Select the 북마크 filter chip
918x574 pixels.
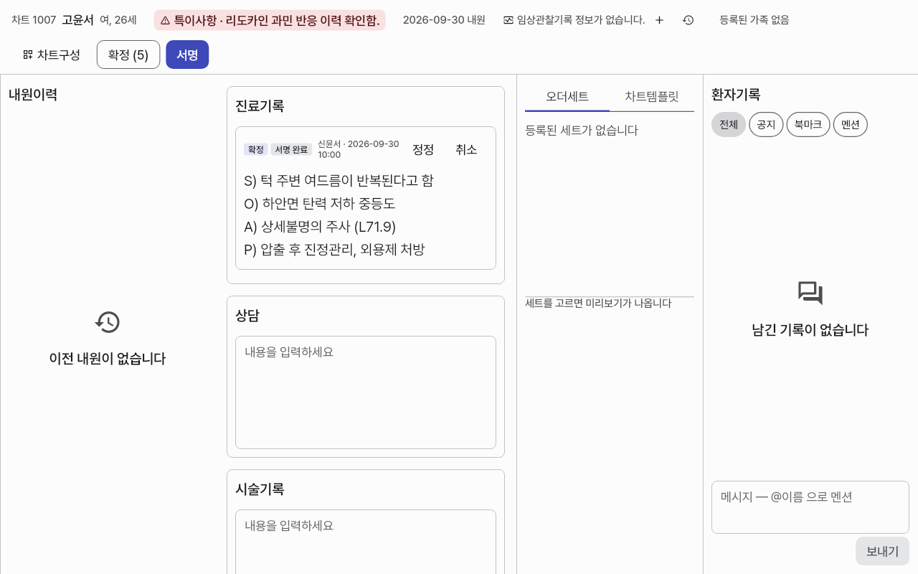pos(808,125)
